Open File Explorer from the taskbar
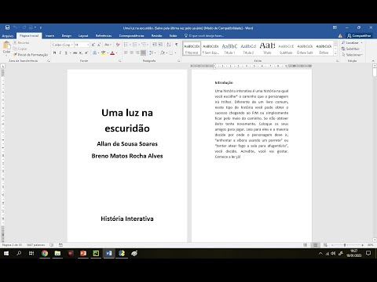 click(57, 253)
